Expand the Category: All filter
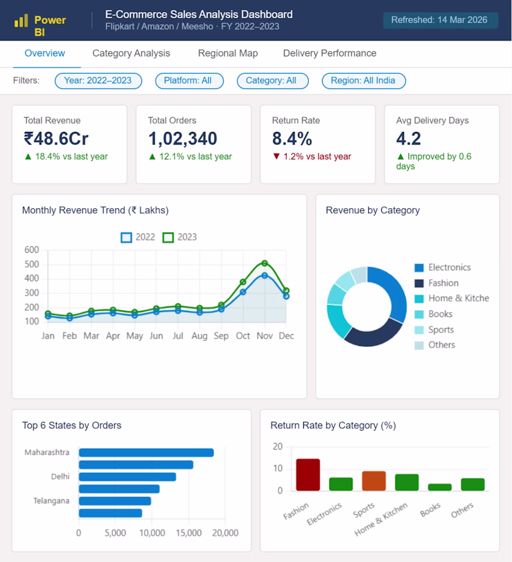Screen dimensions: 512x562 click(273, 81)
